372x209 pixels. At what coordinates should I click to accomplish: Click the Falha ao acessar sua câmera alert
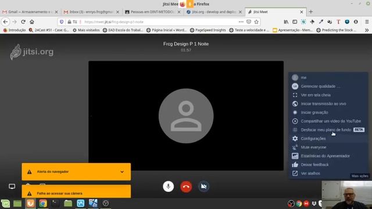(x=76, y=192)
